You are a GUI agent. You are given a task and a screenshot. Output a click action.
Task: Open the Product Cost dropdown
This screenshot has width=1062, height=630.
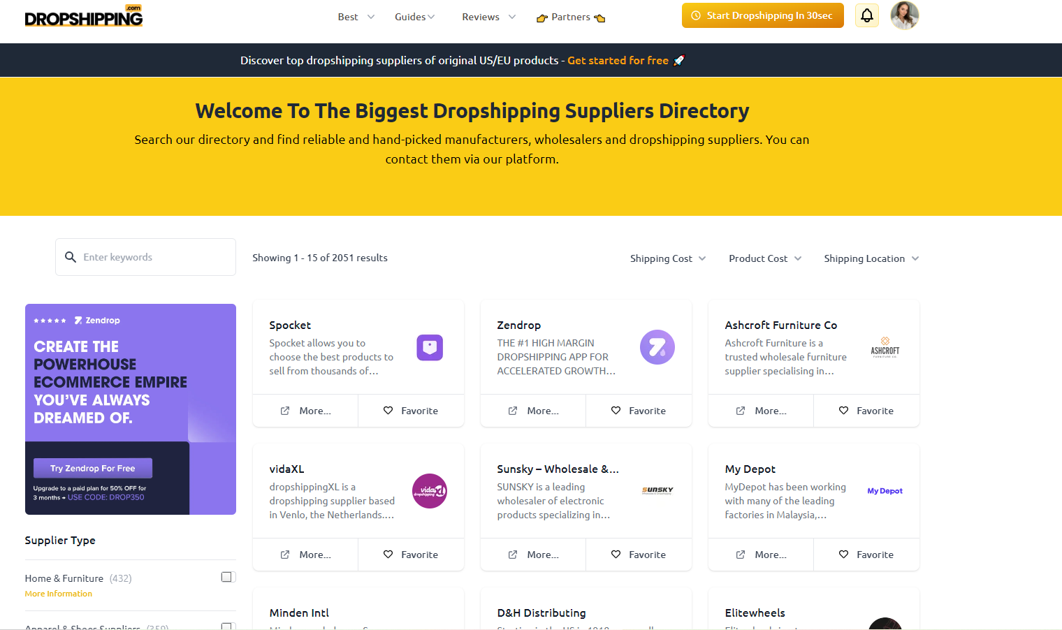click(x=765, y=258)
